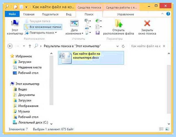
Task: Click the Save search floppy icon
Action: (x=98, y=33)
